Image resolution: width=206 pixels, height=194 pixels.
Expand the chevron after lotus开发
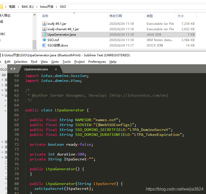[x=57, y=7]
